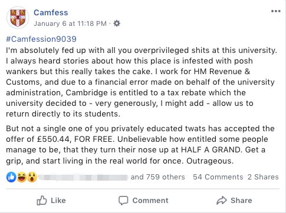
Task: Click the Haha laughing reaction icon
Action: (22, 177)
